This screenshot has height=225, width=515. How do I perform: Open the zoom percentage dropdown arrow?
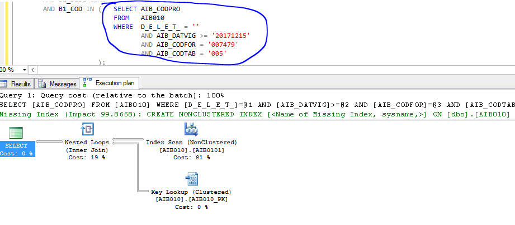23,69
